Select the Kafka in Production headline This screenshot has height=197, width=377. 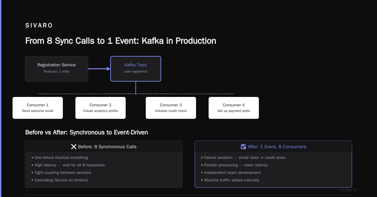[x=121, y=41]
